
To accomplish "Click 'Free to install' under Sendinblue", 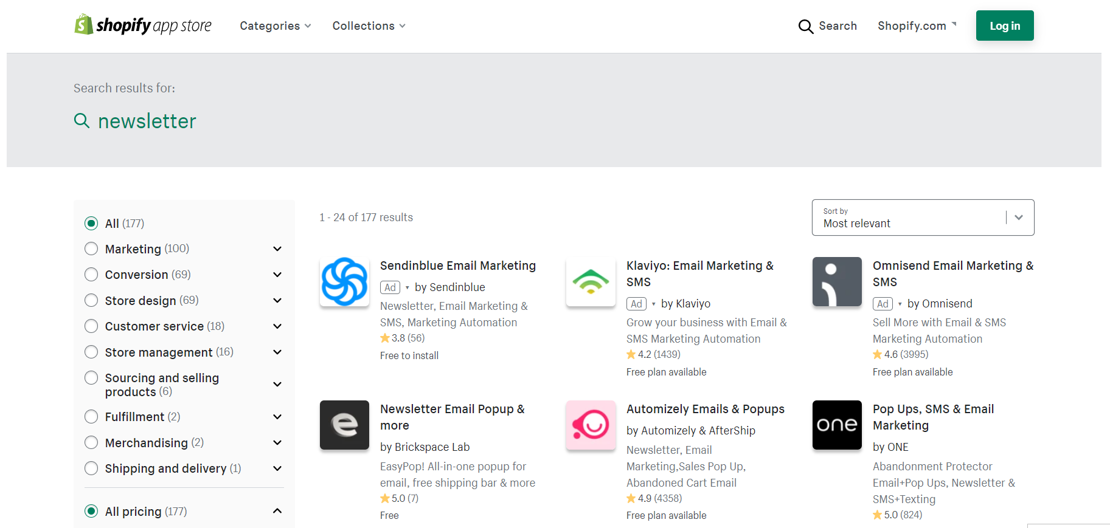I will pos(409,355).
